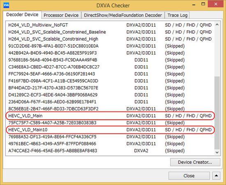Select the BF44DACD-217F-4370-A383-D573BC56707E entry

point(110,88)
